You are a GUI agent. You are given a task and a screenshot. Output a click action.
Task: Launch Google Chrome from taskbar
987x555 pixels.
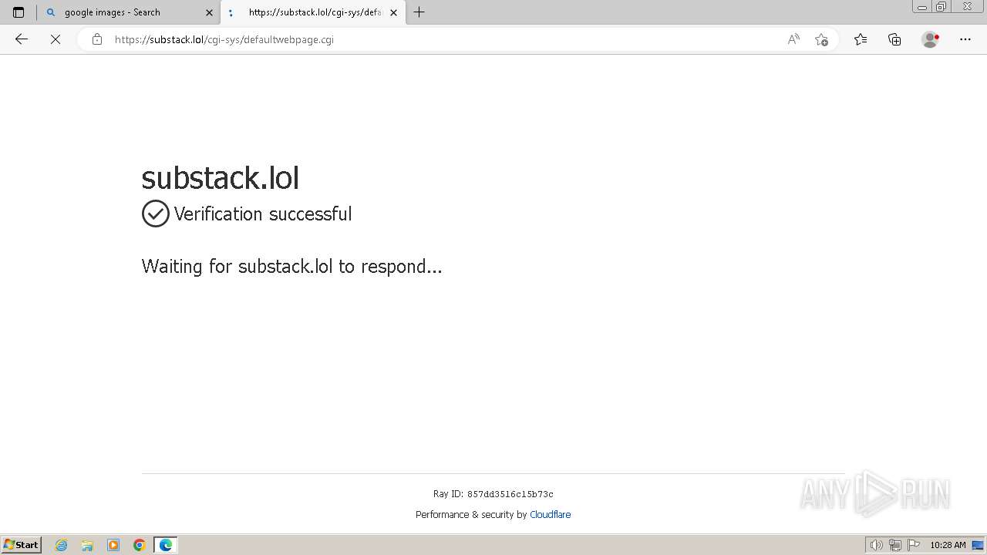tap(140, 545)
